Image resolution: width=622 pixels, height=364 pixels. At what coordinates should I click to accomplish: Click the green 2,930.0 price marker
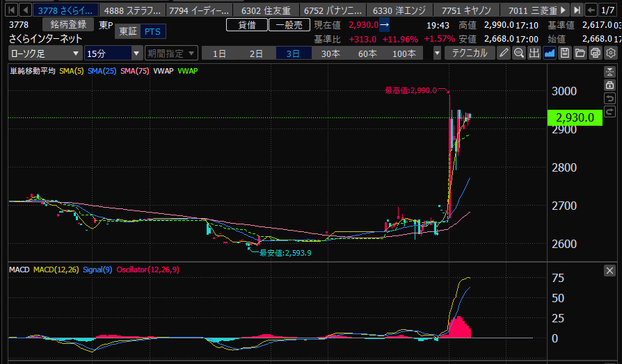[x=575, y=117]
